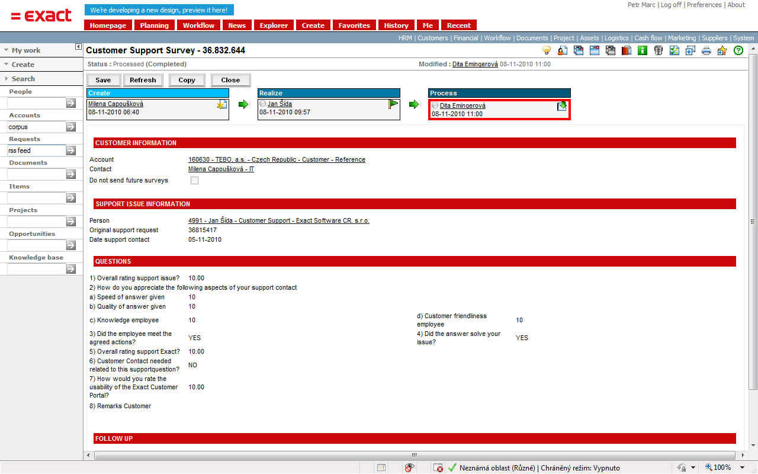Screen dimensions: 758x474
Task: Click the Close button below status
Action: point(230,80)
